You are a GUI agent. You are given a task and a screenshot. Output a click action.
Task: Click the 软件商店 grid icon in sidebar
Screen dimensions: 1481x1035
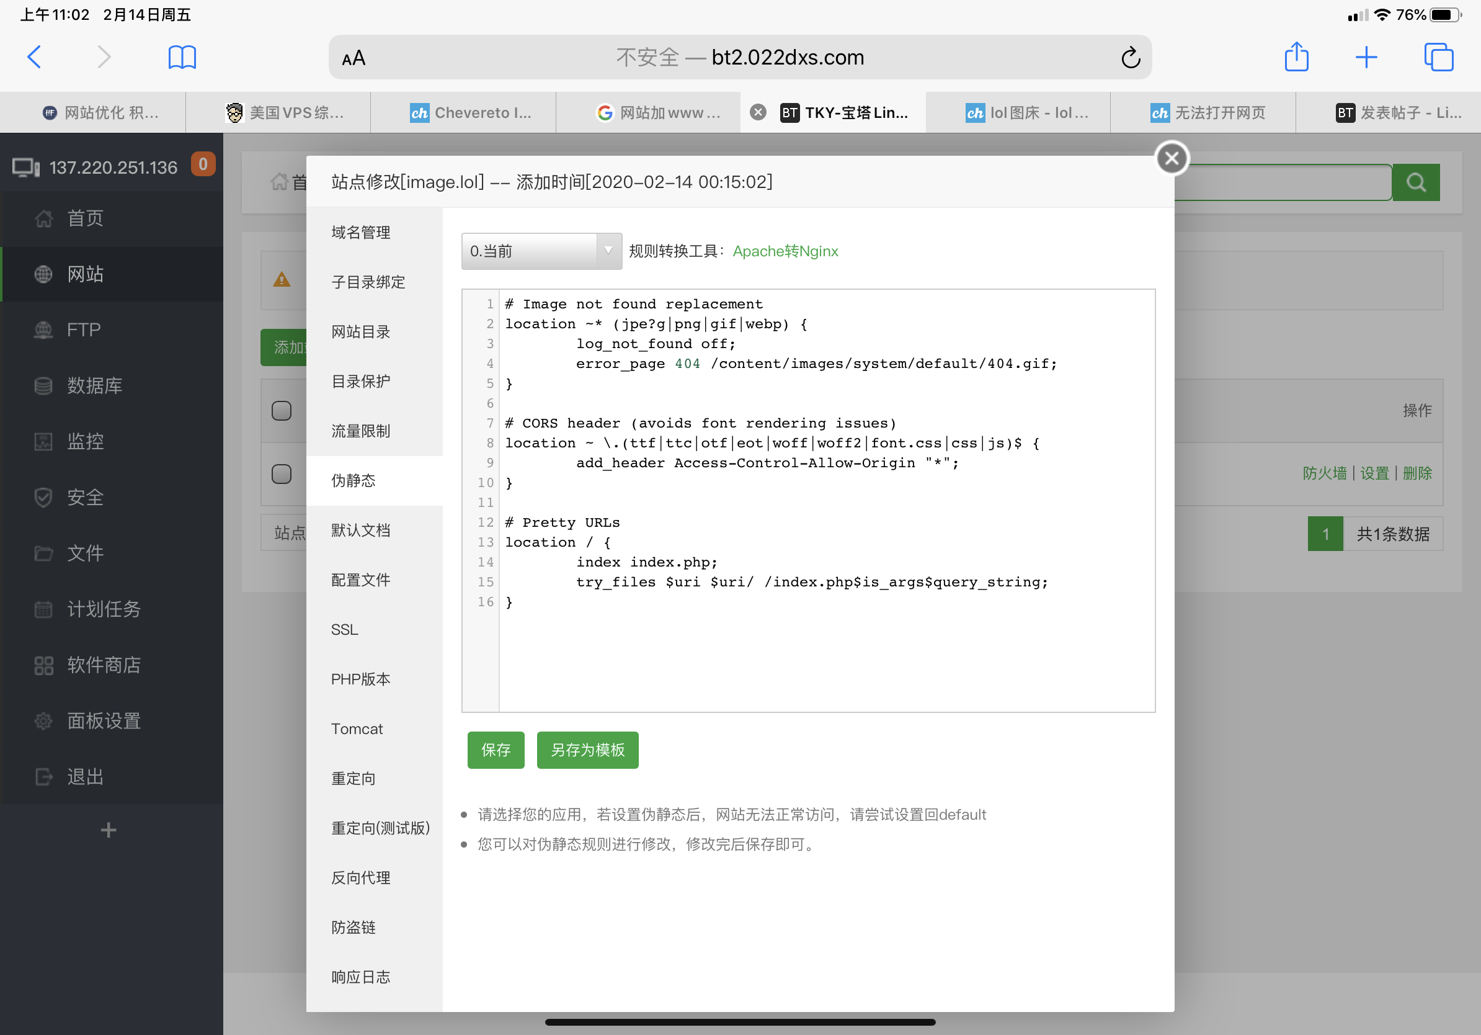[x=43, y=665]
